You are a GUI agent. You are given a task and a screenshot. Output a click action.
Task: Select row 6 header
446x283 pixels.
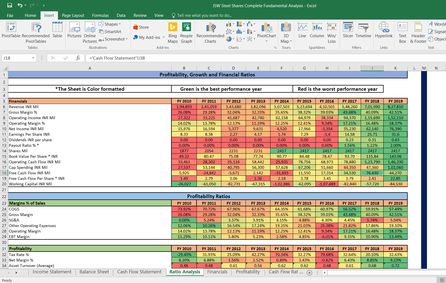pyautogui.click(x=4, y=107)
